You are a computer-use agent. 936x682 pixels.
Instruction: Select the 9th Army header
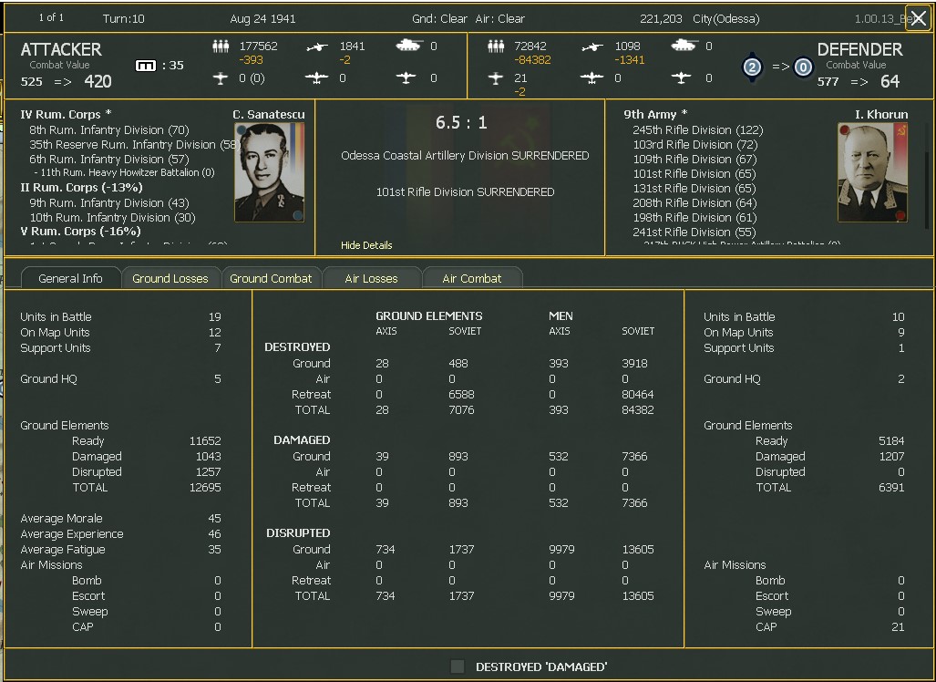click(x=655, y=114)
